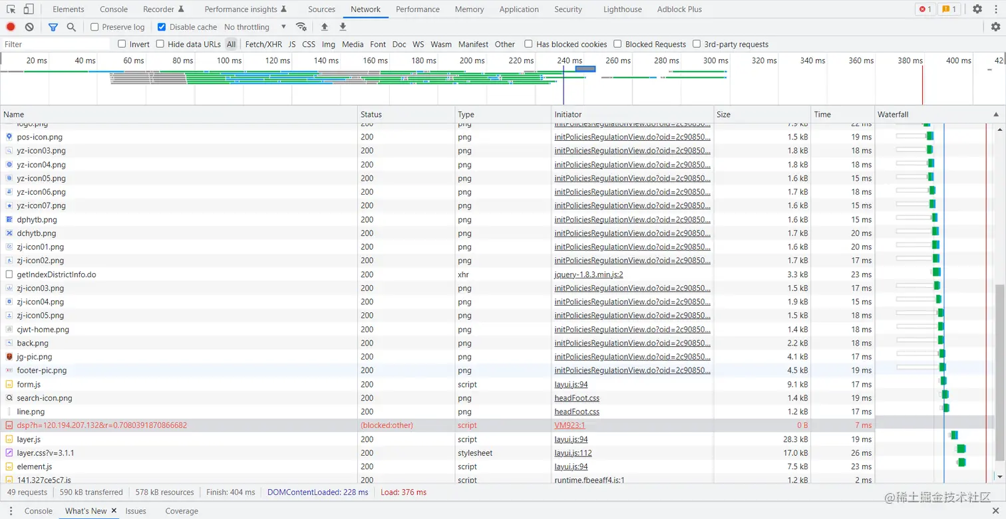1006x519 pixels.
Task: Open the Performance tab
Action: click(418, 9)
